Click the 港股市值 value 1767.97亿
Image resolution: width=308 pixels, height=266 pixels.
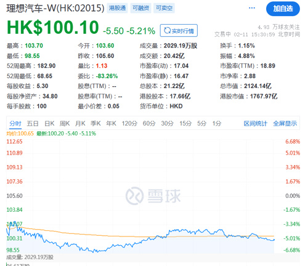264,96
